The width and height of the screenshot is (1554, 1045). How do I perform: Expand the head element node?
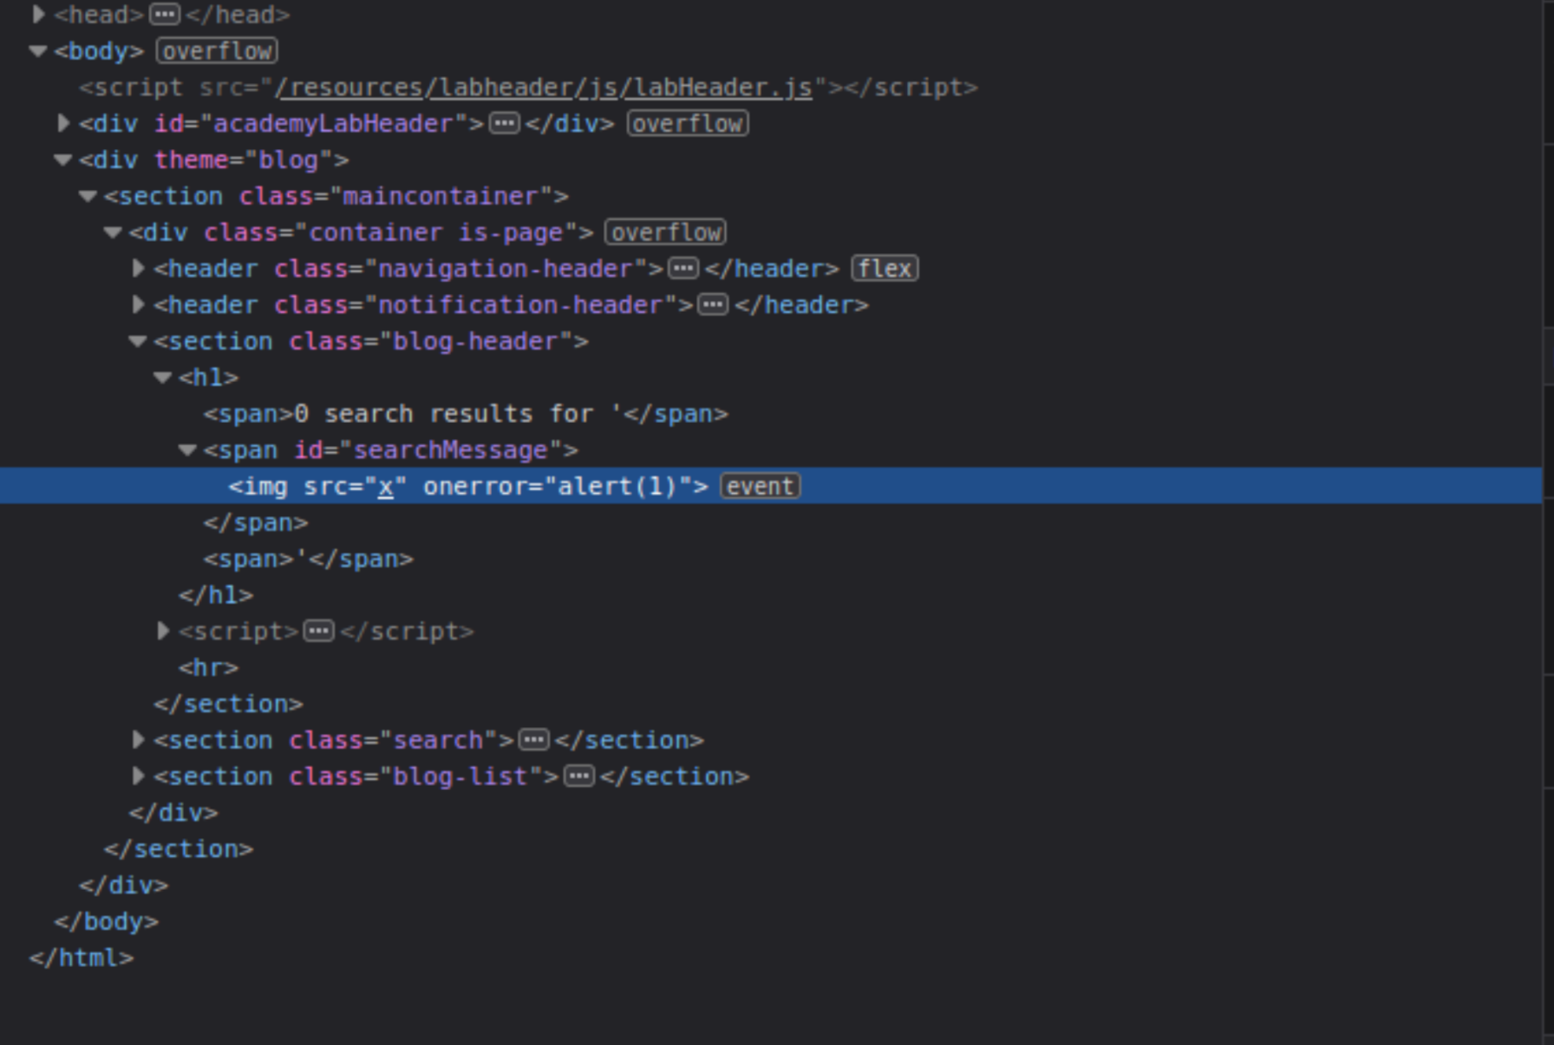click(39, 15)
